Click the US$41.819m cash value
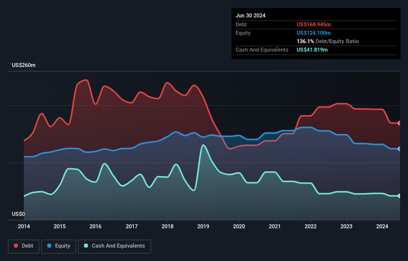Viewport: 408px width, 261px height. 312,50
